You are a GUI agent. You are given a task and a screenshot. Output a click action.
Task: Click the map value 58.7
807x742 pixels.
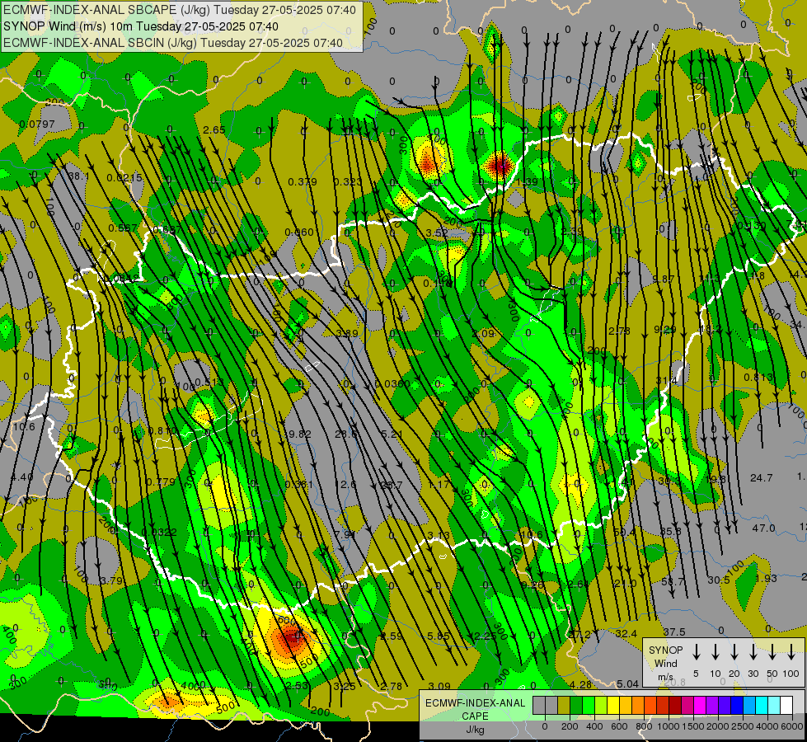pyautogui.click(x=673, y=581)
